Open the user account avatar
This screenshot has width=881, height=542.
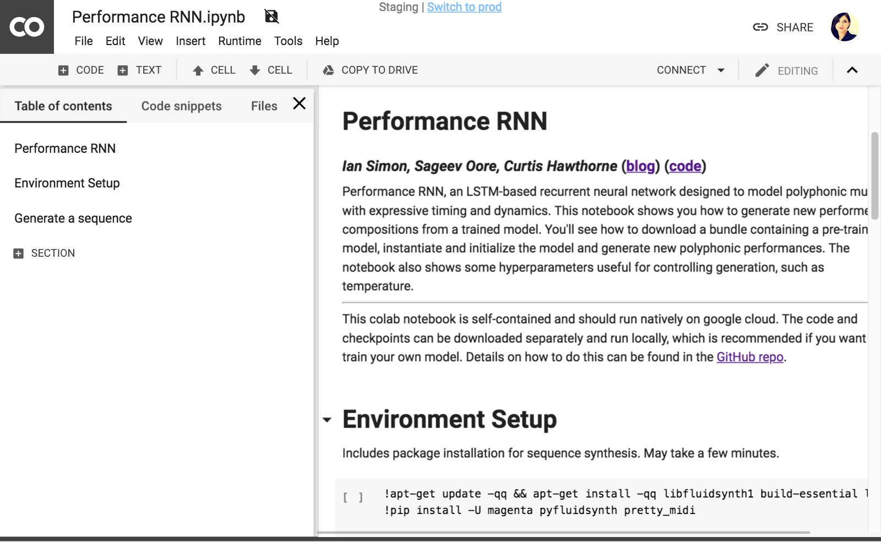tap(844, 27)
